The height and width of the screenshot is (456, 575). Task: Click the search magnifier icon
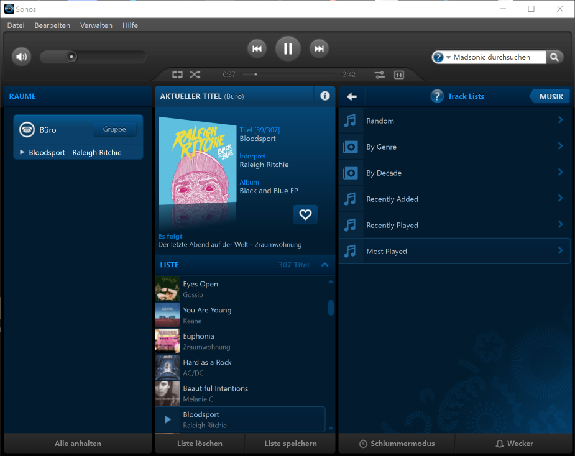554,57
